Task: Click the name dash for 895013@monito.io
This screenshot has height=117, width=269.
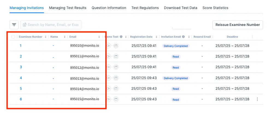Action: tap(53, 79)
